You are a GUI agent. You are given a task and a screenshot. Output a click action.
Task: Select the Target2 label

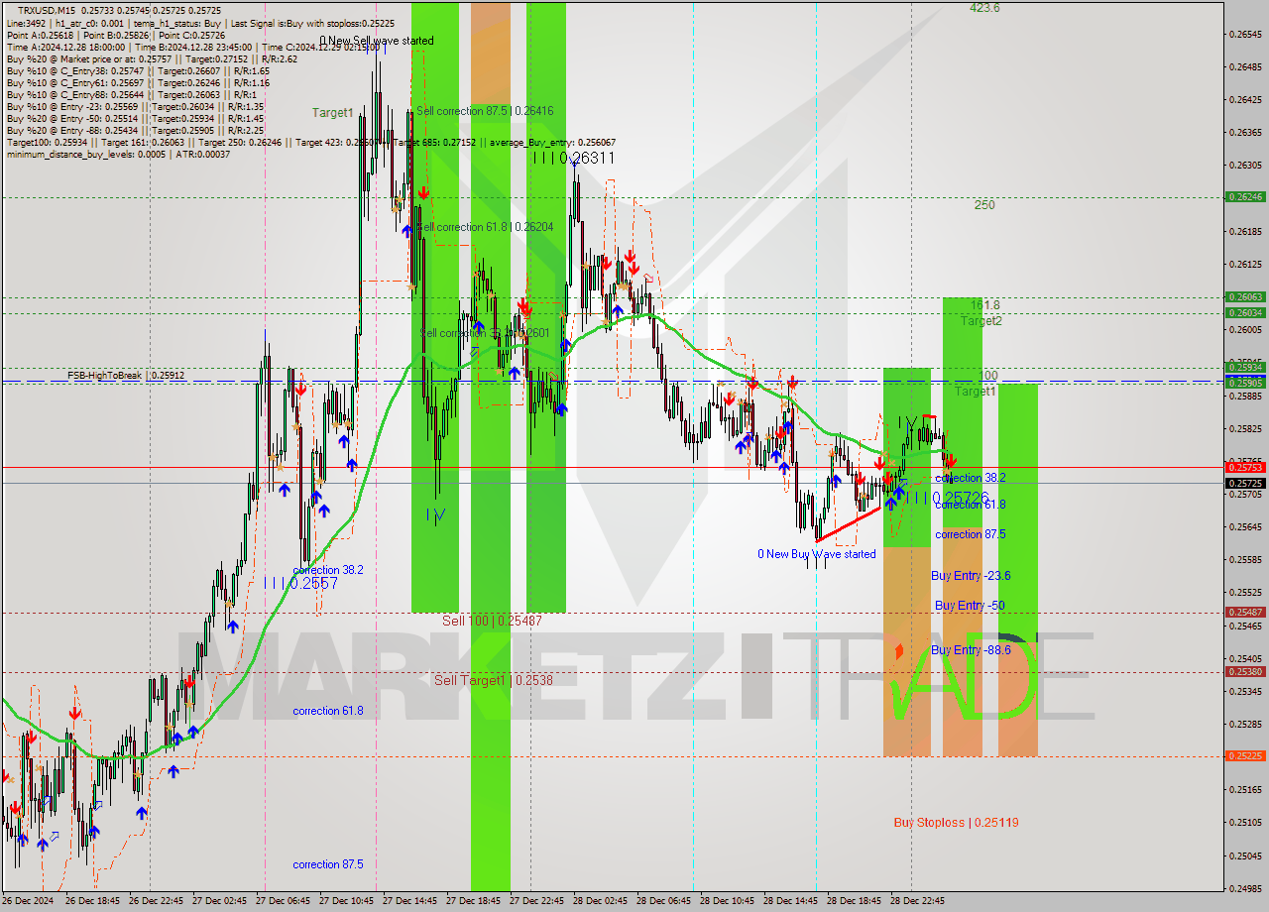click(981, 321)
